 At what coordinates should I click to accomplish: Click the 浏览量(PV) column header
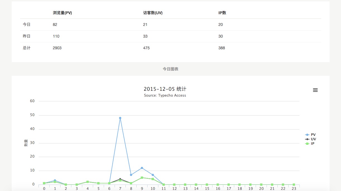62,13
